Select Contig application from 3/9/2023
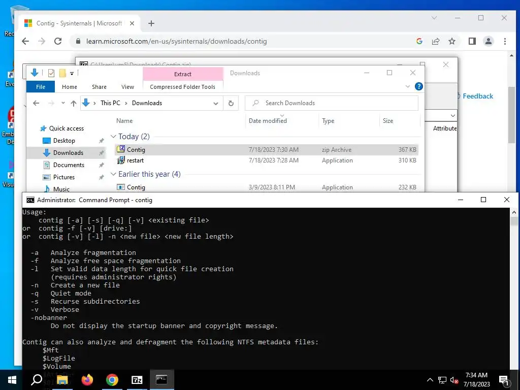Image resolution: width=520 pixels, height=390 pixels. (266, 187)
